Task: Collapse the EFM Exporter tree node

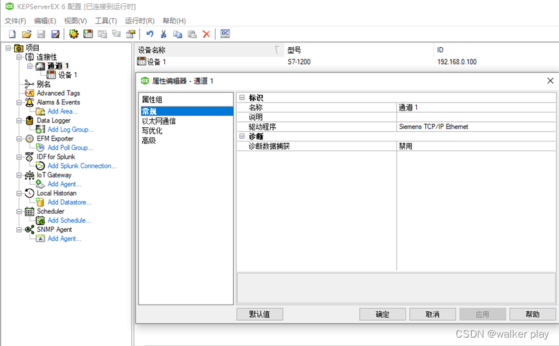Action: tap(19, 139)
